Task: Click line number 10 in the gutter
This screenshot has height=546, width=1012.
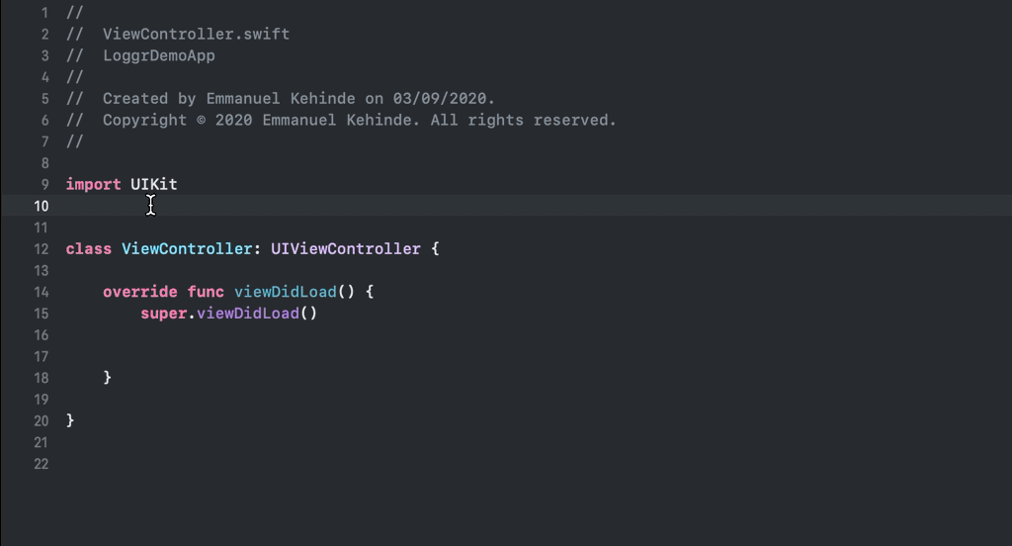Action: pyautogui.click(x=42, y=206)
